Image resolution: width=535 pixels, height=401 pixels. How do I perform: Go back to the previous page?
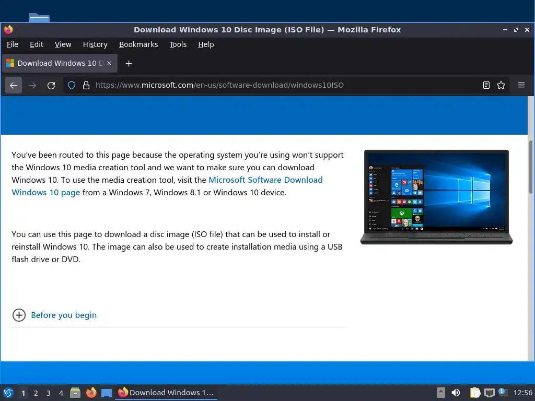(x=14, y=85)
